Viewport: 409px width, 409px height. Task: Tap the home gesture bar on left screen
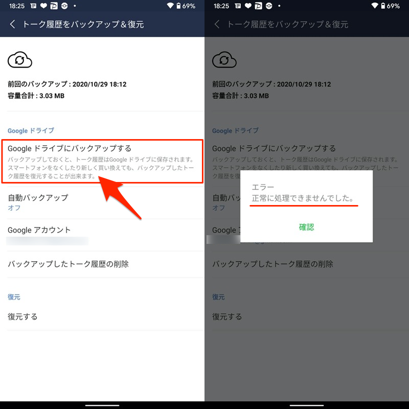point(102,405)
